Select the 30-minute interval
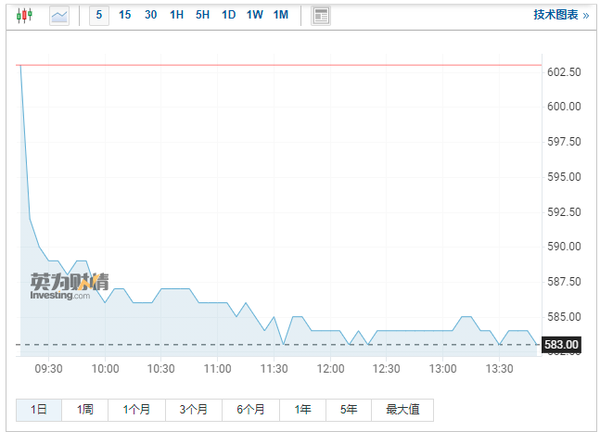Screen dimensions: 600x432 tap(151, 15)
